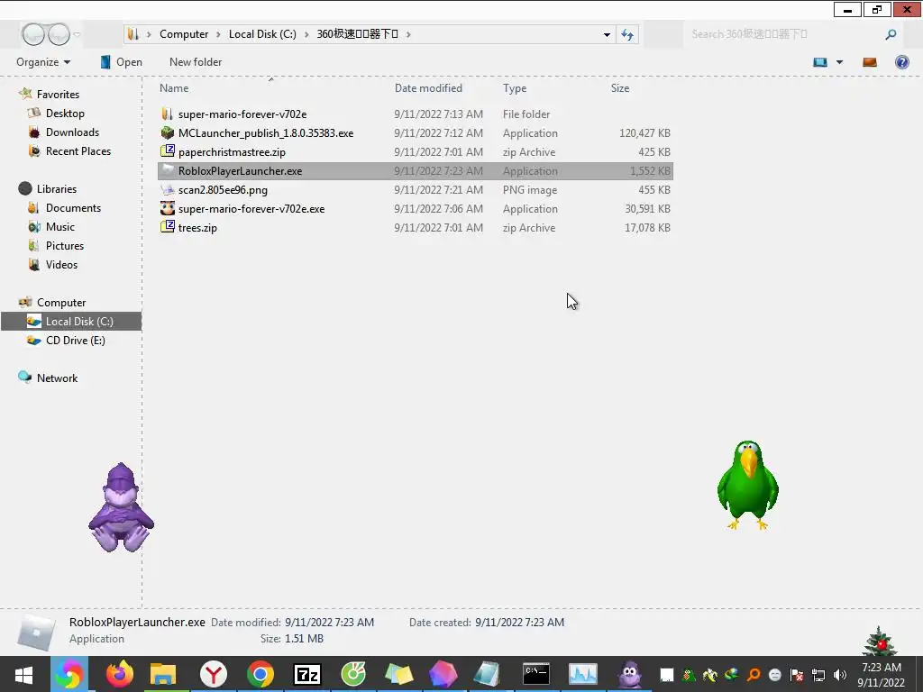
Task: Open the Organize menu
Action: [x=43, y=62]
